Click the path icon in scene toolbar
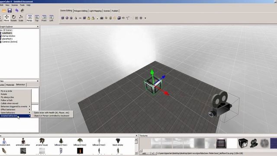 [128, 18]
